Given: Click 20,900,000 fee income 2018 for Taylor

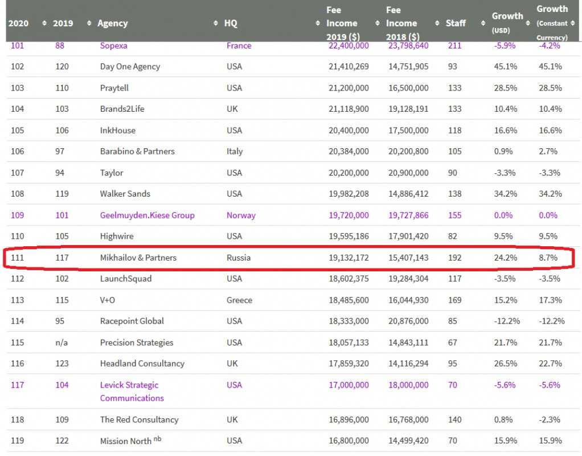Looking at the screenshot, I should pyautogui.click(x=408, y=173).
